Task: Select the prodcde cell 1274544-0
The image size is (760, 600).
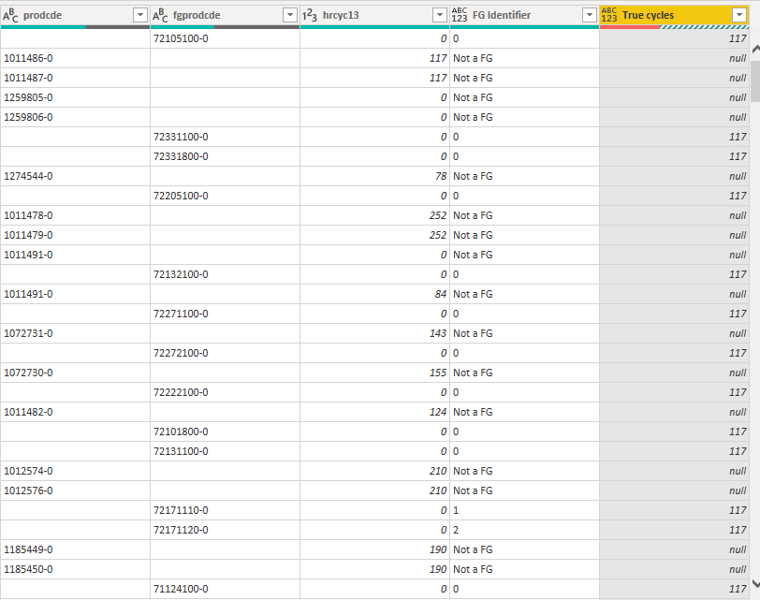Action: pos(75,176)
